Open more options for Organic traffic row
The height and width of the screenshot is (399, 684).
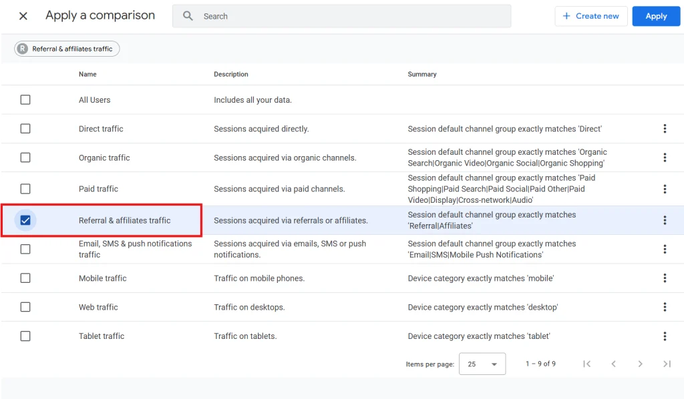pos(665,157)
